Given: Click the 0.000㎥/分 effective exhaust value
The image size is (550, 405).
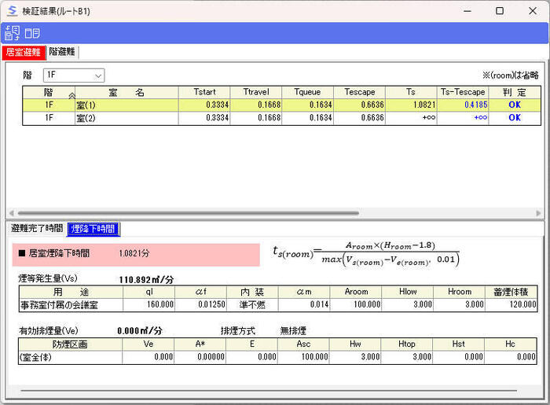Looking at the screenshot, I should click(x=140, y=331).
